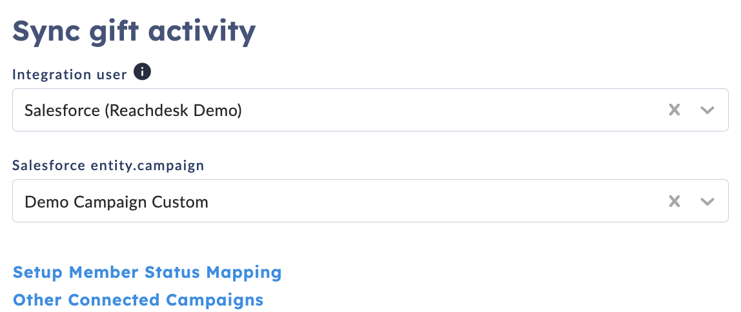This screenshot has height=312, width=741.
Task: Expand the Salesforce entity.campaign dropdown chevron
Action: [707, 202]
